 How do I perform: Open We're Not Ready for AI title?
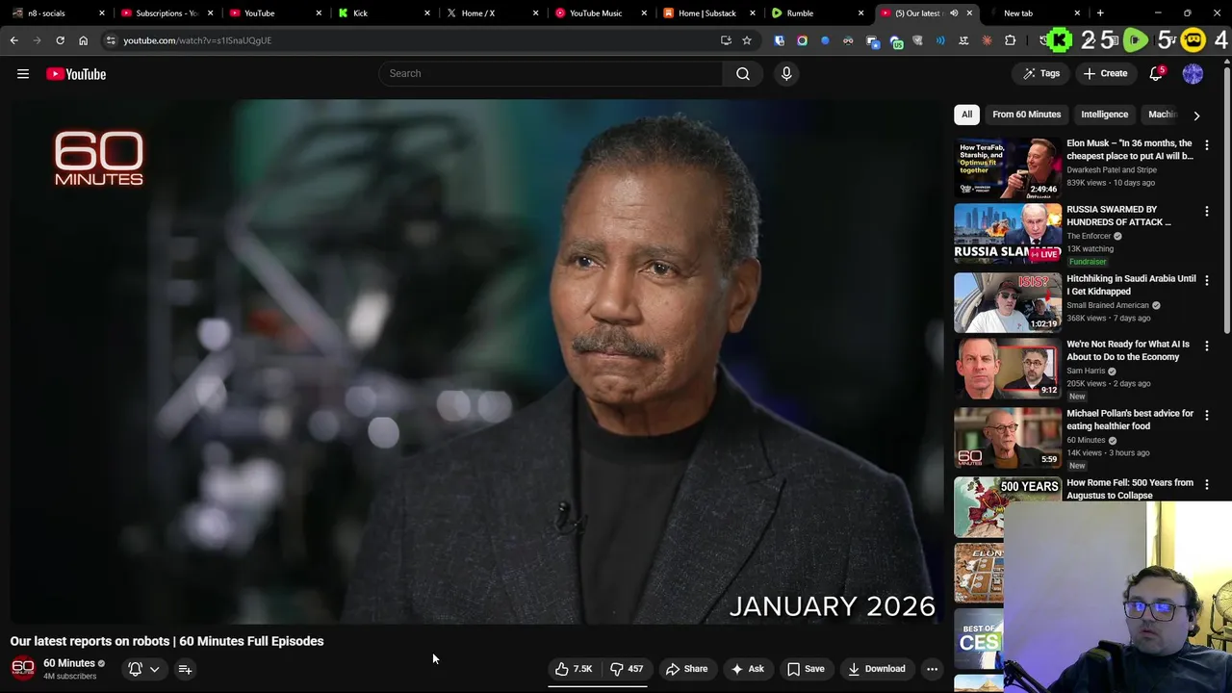pyautogui.click(x=1128, y=350)
